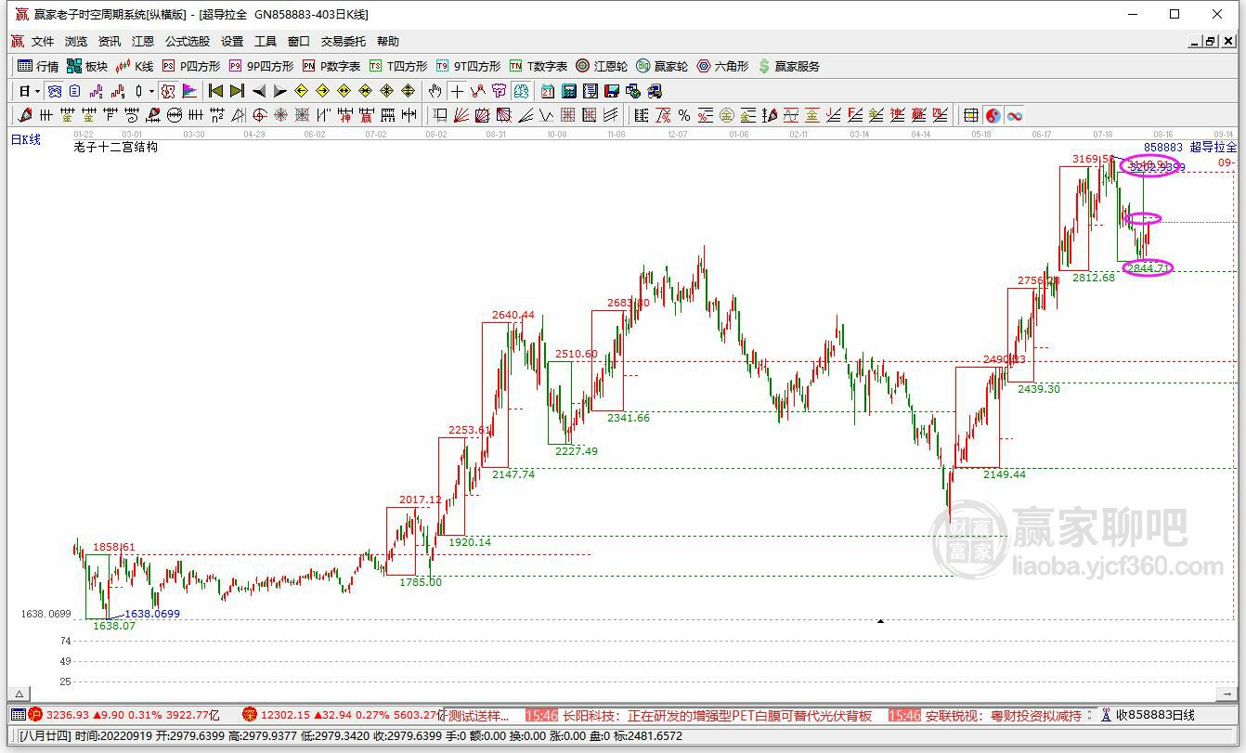Open the calculator tool icon
The image size is (1246, 753).
click(x=569, y=91)
